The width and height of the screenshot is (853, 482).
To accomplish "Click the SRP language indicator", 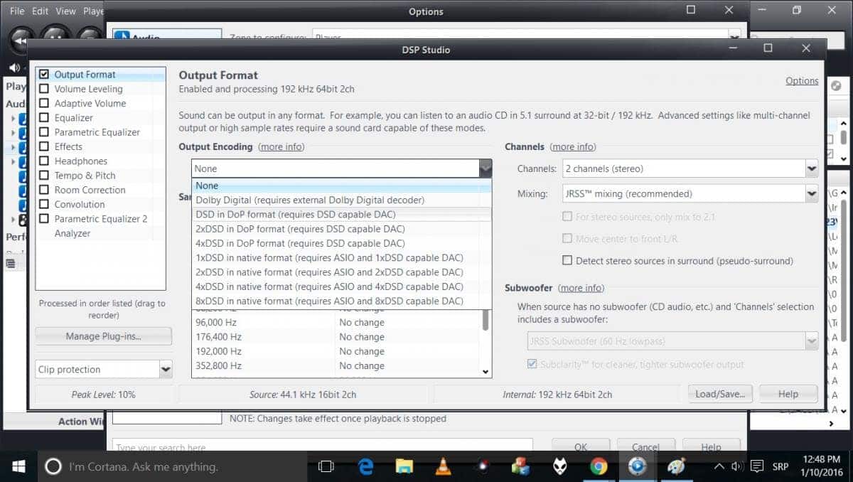I will click(x=780, y=467).
